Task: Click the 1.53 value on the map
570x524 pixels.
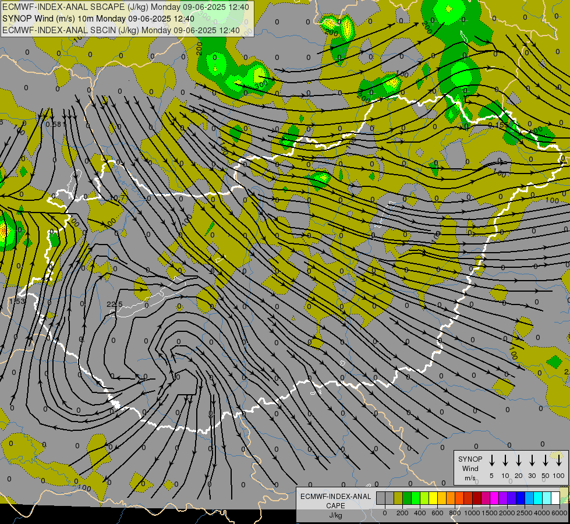Action: (17, 301)
